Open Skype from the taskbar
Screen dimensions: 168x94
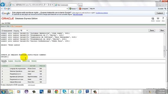tap(64, 92)
